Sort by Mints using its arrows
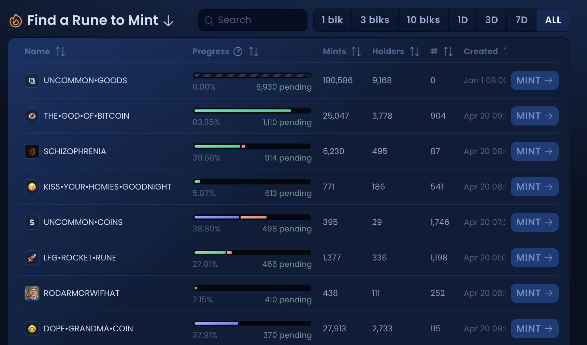587x345 pixels. tap(356, 51)
